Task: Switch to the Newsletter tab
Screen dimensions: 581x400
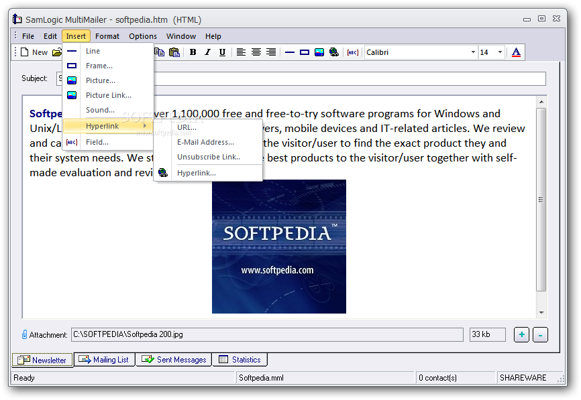Action: point(43,360)
